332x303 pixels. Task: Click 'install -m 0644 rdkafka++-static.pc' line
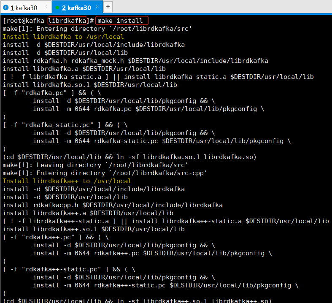pyautogui.click(x=166, y=285)
